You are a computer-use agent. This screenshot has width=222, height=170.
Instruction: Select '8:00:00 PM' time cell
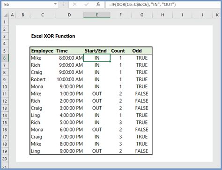pyautogui.click(x=69, y=144)
